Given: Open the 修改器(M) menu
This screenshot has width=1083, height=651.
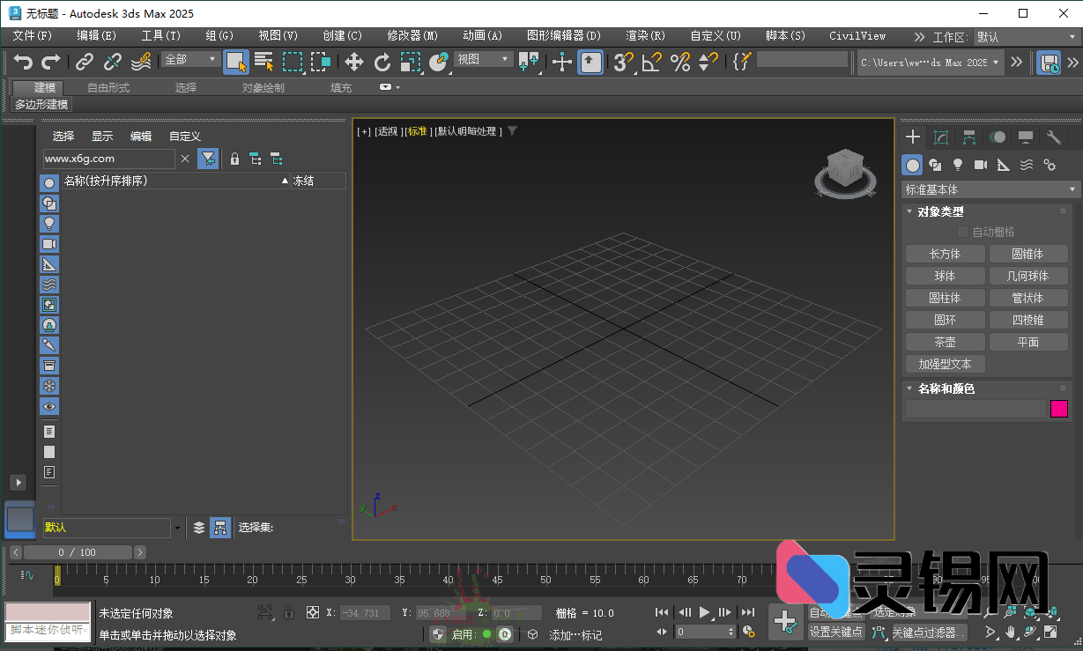Looking at the screenshot, I should click(x=412, y=36).
